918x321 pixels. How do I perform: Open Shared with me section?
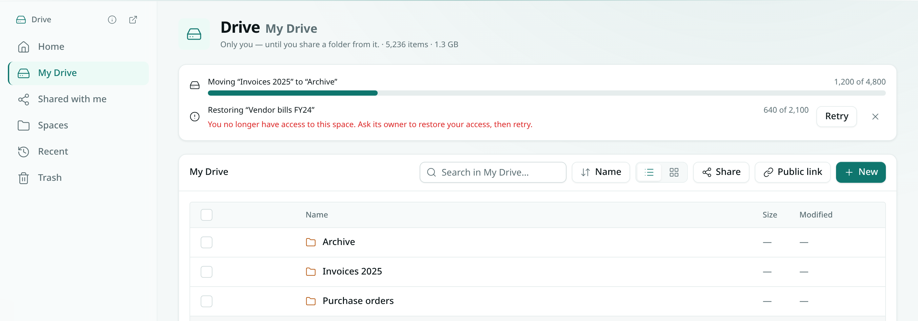pos(78,99)
